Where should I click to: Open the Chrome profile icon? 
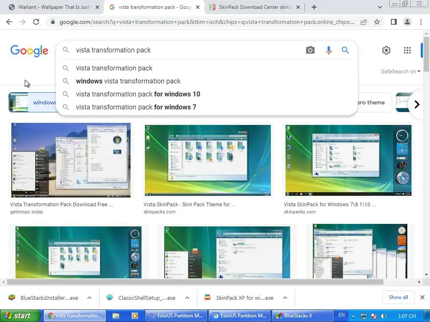tap(407, 22)
